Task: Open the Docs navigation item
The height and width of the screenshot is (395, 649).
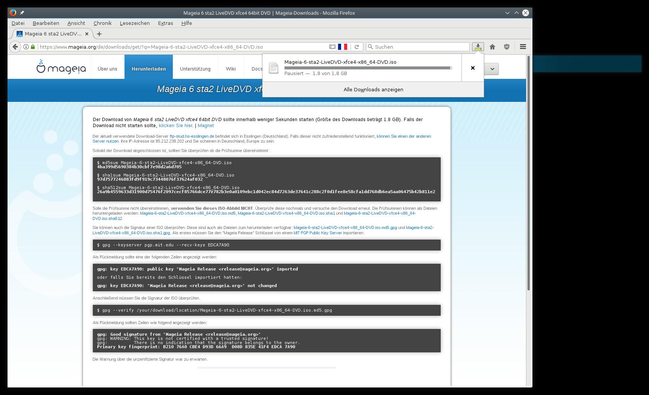Action: tap(257, 69)
